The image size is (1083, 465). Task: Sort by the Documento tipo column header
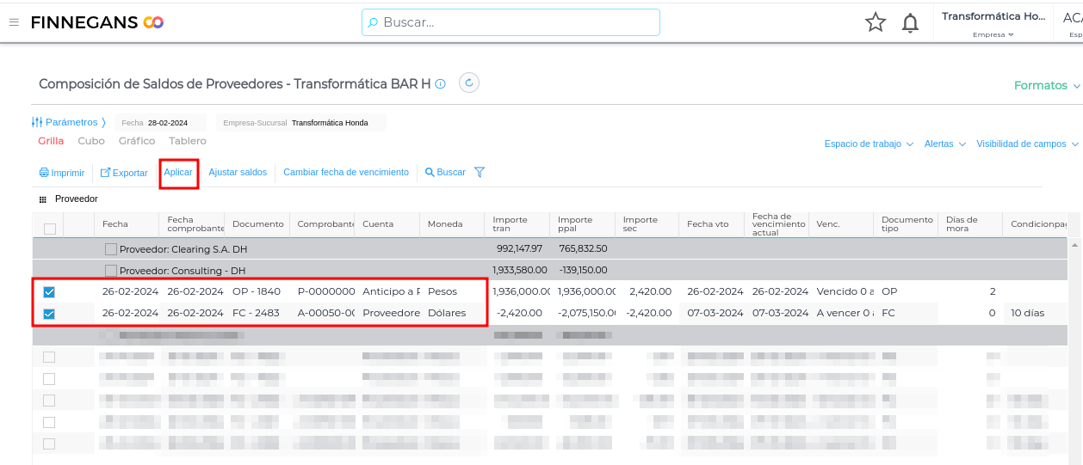click(906, 224)
